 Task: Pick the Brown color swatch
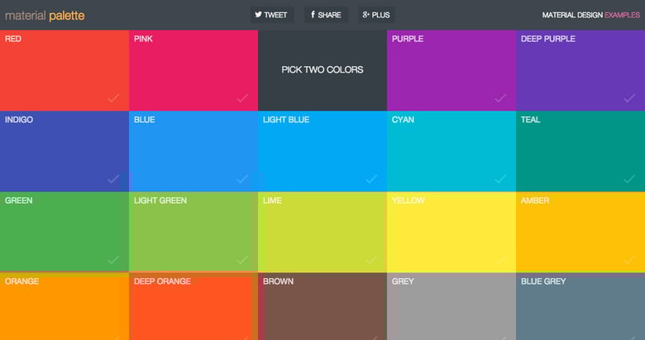tap(322, 306)
